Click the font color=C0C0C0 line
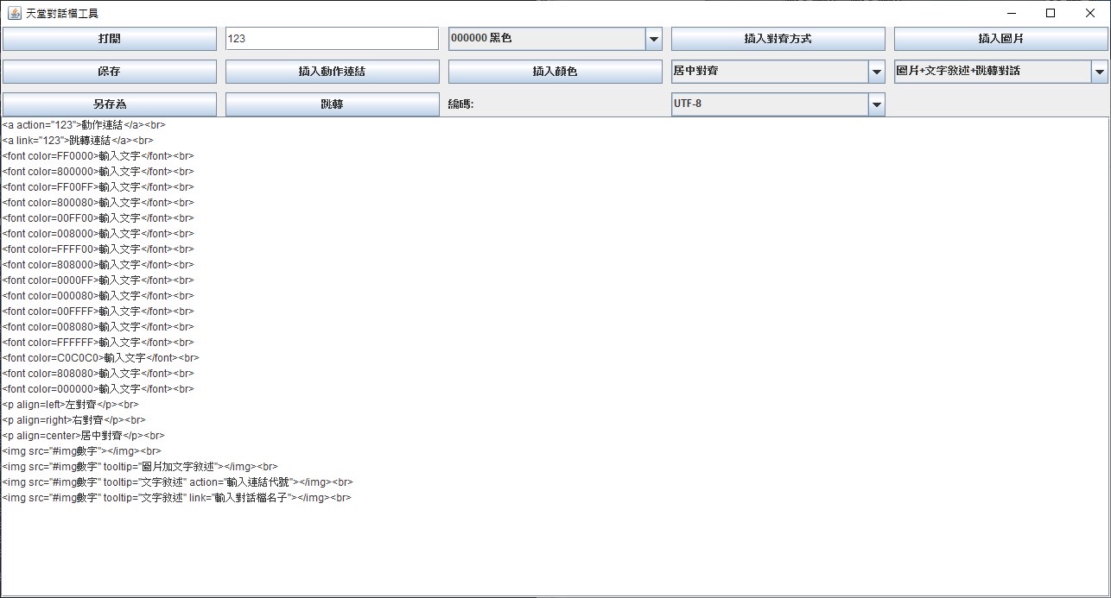 pyautogui.click(x=100, y=358)
